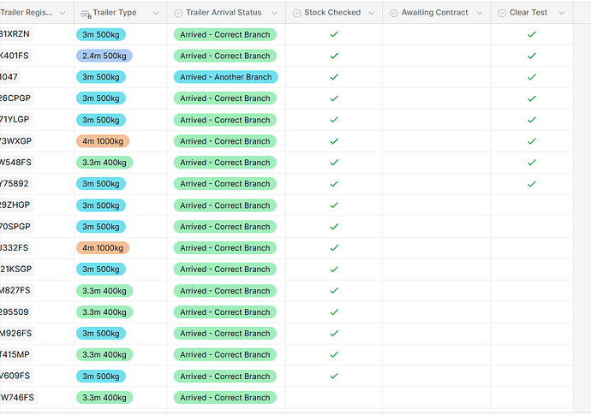Image resolution: width=591 pixels, height=415 pixels.
Task: Click the 3.3m 400kg tag in row T415MP
Action: point(104,354)
